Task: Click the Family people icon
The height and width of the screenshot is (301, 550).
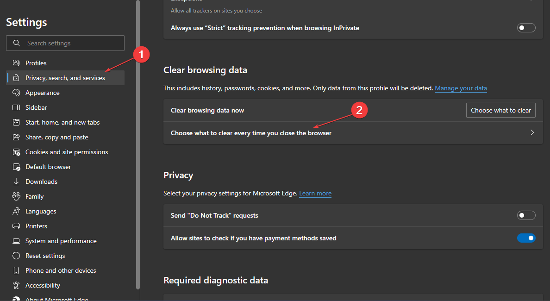Action: 16,196
